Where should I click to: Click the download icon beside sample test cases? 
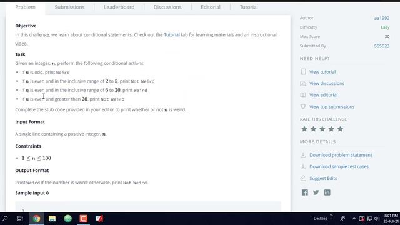303,166
